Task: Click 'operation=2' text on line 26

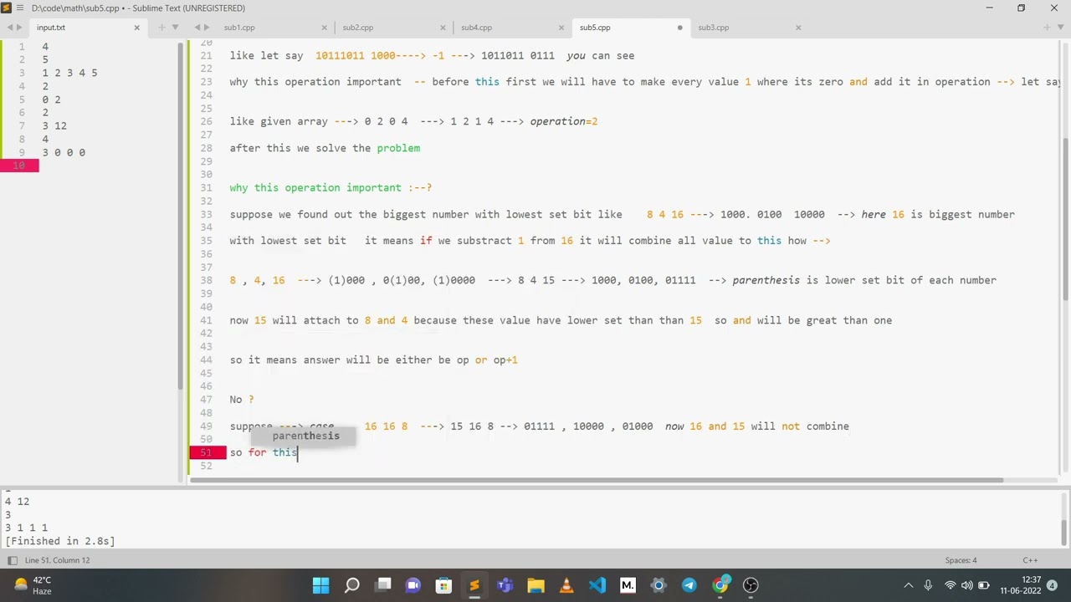Action: pyautogui.click(x=563, y=121)
